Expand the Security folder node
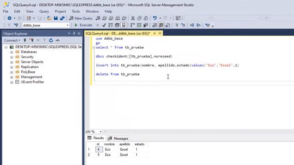Image resolution: width=294 pixels, height=165 pixels. [11, 57]
